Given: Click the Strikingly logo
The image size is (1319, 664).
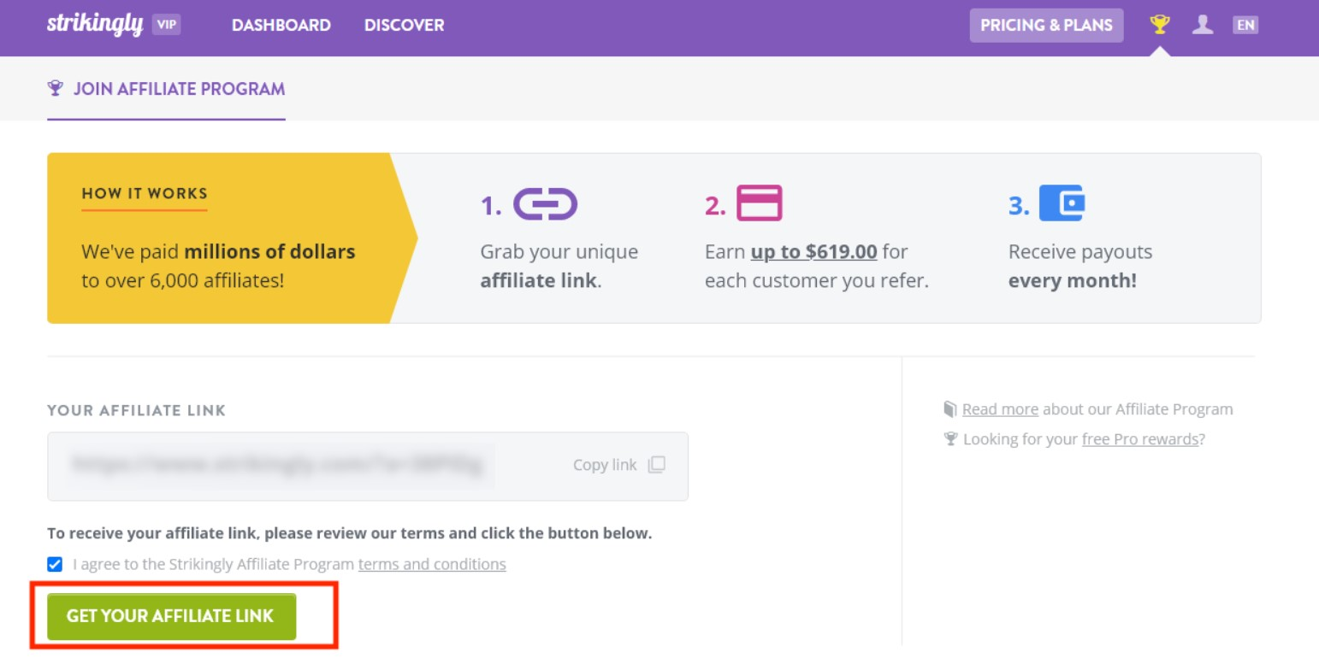Looking at the screenshot, I should click(x=94, y=25).
